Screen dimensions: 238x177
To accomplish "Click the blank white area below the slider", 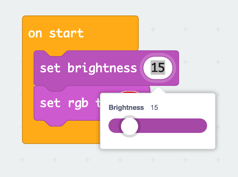I will pos(158,142).
